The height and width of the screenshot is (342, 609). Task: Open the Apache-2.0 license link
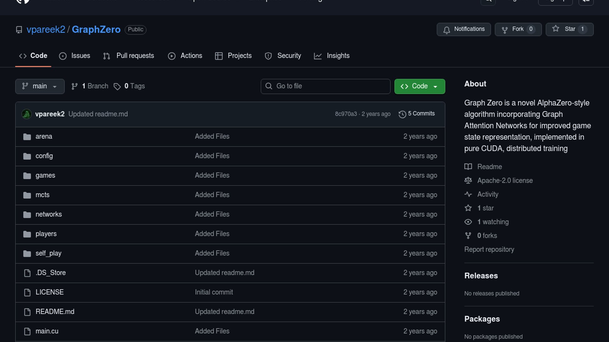click(505, 180)
